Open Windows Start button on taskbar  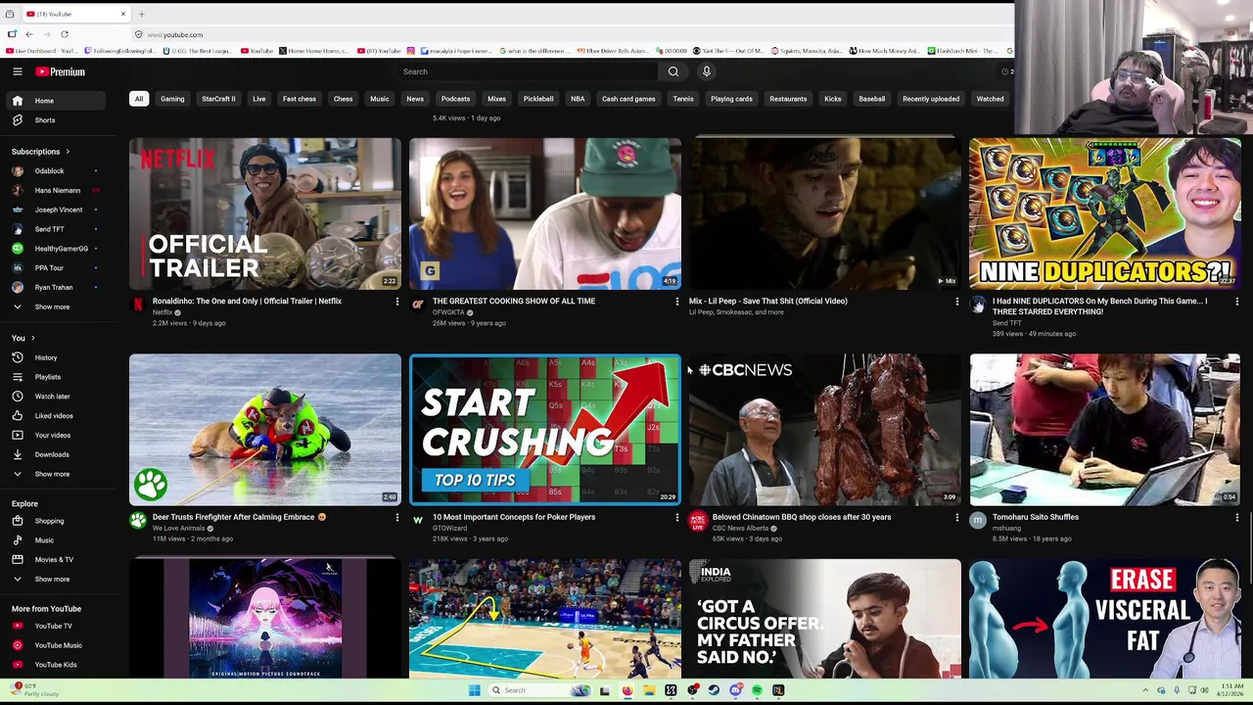pos(474,690)
